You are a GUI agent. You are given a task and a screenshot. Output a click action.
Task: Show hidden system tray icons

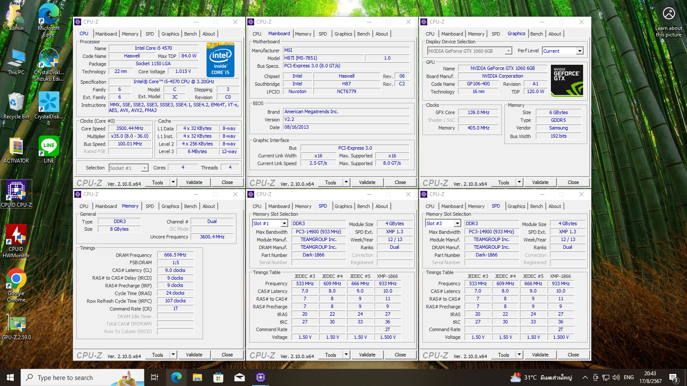[x=585, y=377]
